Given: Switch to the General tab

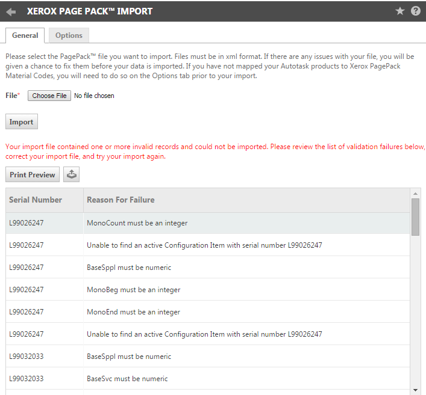Looking at the screenshot, I should point(25,35).
